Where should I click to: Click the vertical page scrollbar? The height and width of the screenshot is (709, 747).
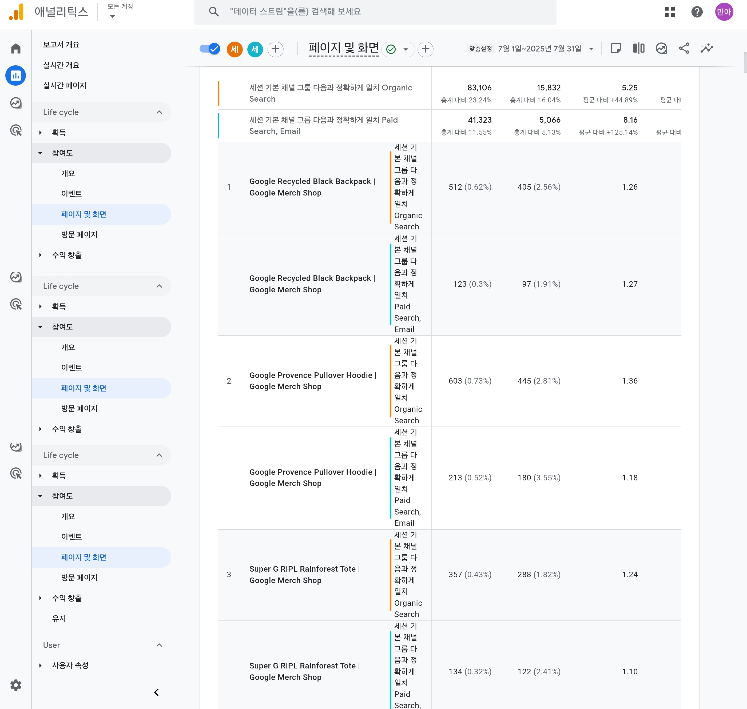point(745,62)
